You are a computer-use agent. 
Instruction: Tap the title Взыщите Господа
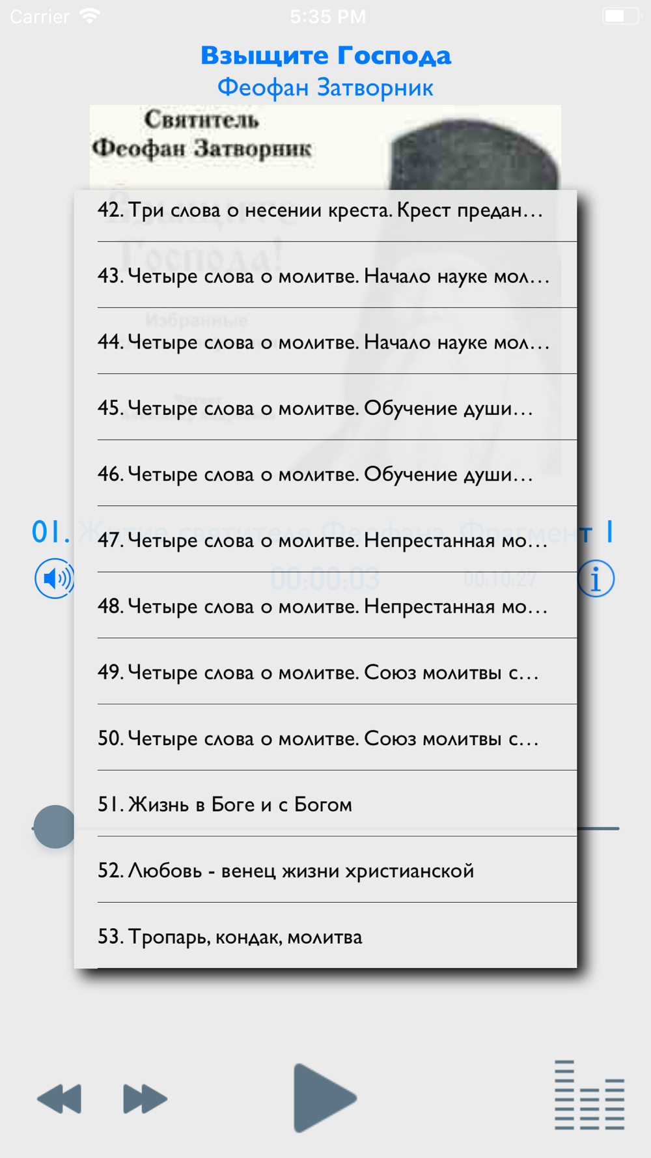point(325,55)
